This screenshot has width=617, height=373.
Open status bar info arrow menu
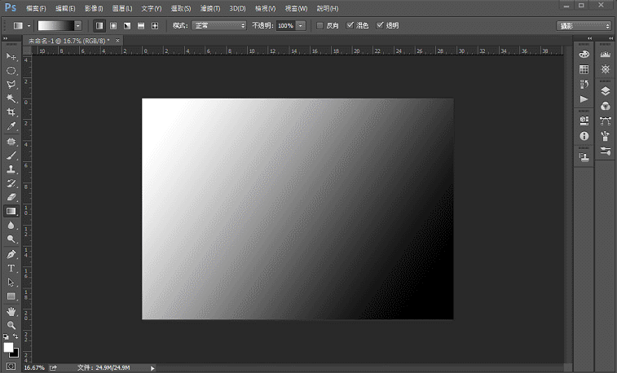click(x=152, y=368)
